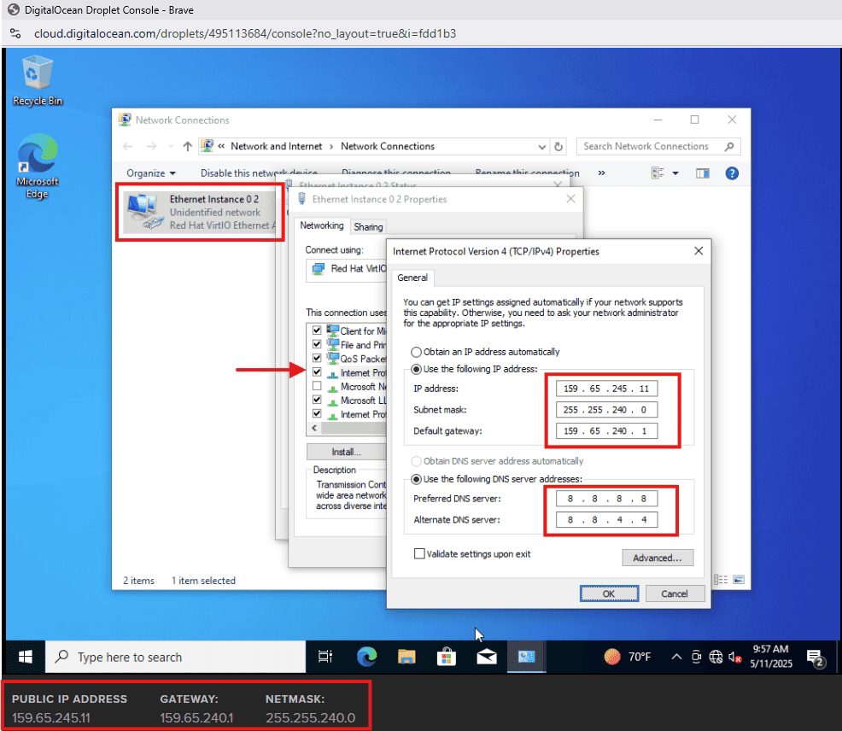Viewport: 842px width, 731px height.
Task: Open Task View on taskbar
Action: coord(325,657)
